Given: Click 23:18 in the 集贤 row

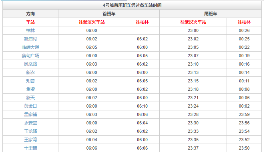Looking at the screenshot, I should pos(193,89).
